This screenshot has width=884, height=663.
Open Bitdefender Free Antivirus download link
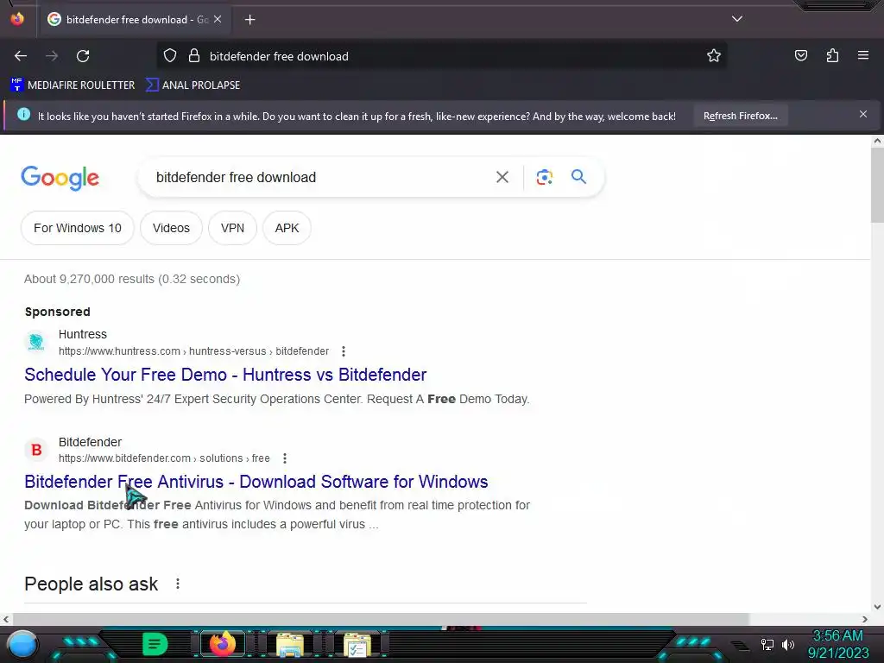click(256, 482)
